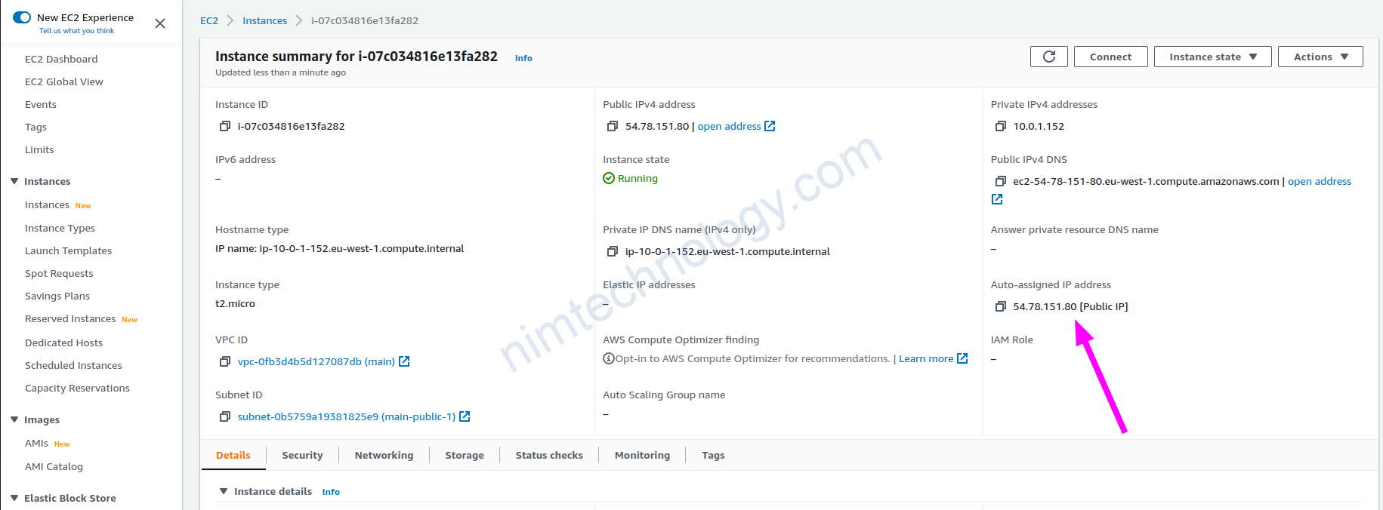Open the Tags tab
The width and height of the screenshot is (1383, 510).
pyautogui.click(x=713, y=455)
